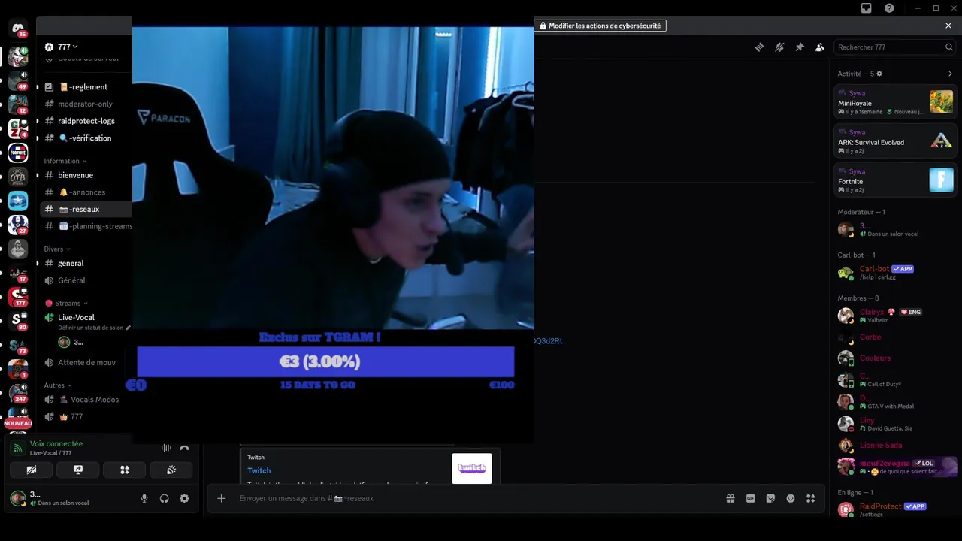Open the 777 server name dropdown

(68, 47)
